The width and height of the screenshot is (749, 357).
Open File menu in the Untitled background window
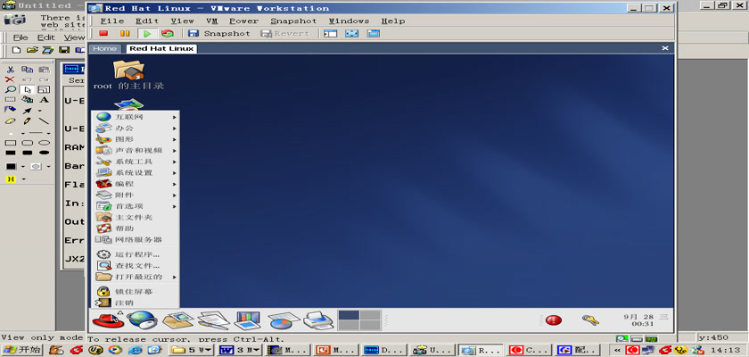coord(20,37)
